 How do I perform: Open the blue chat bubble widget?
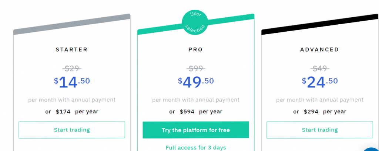(372, 149)
